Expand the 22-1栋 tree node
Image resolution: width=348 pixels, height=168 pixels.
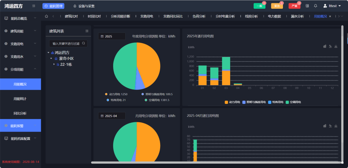[x=54, y=64]
